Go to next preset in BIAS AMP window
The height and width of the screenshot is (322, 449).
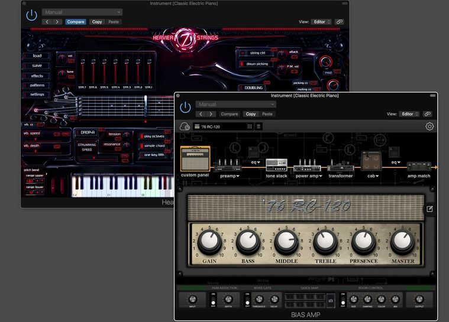(x=211, y=114)
